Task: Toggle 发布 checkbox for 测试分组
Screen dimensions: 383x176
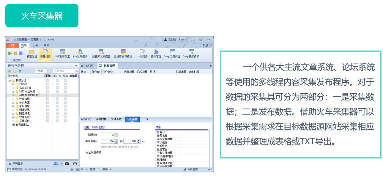Action: click(x=65, y=81)
